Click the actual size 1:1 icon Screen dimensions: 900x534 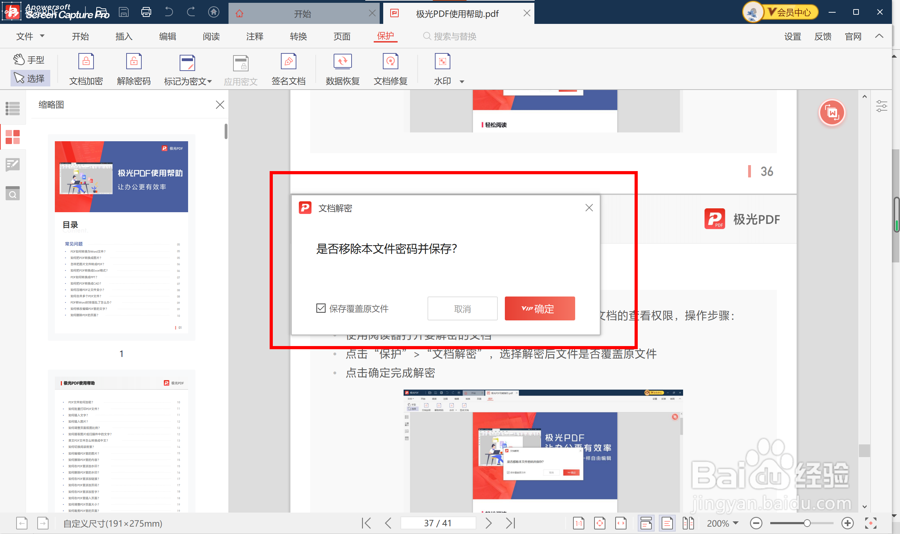coord(578,523)
